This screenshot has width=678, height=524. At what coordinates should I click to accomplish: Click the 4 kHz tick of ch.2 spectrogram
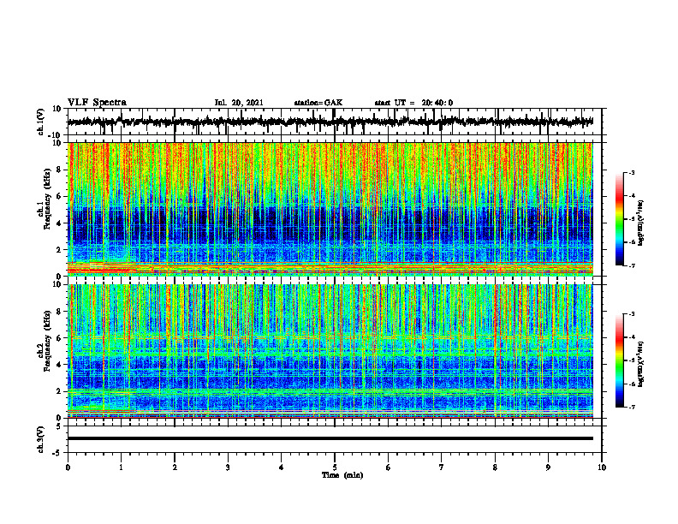59,365
